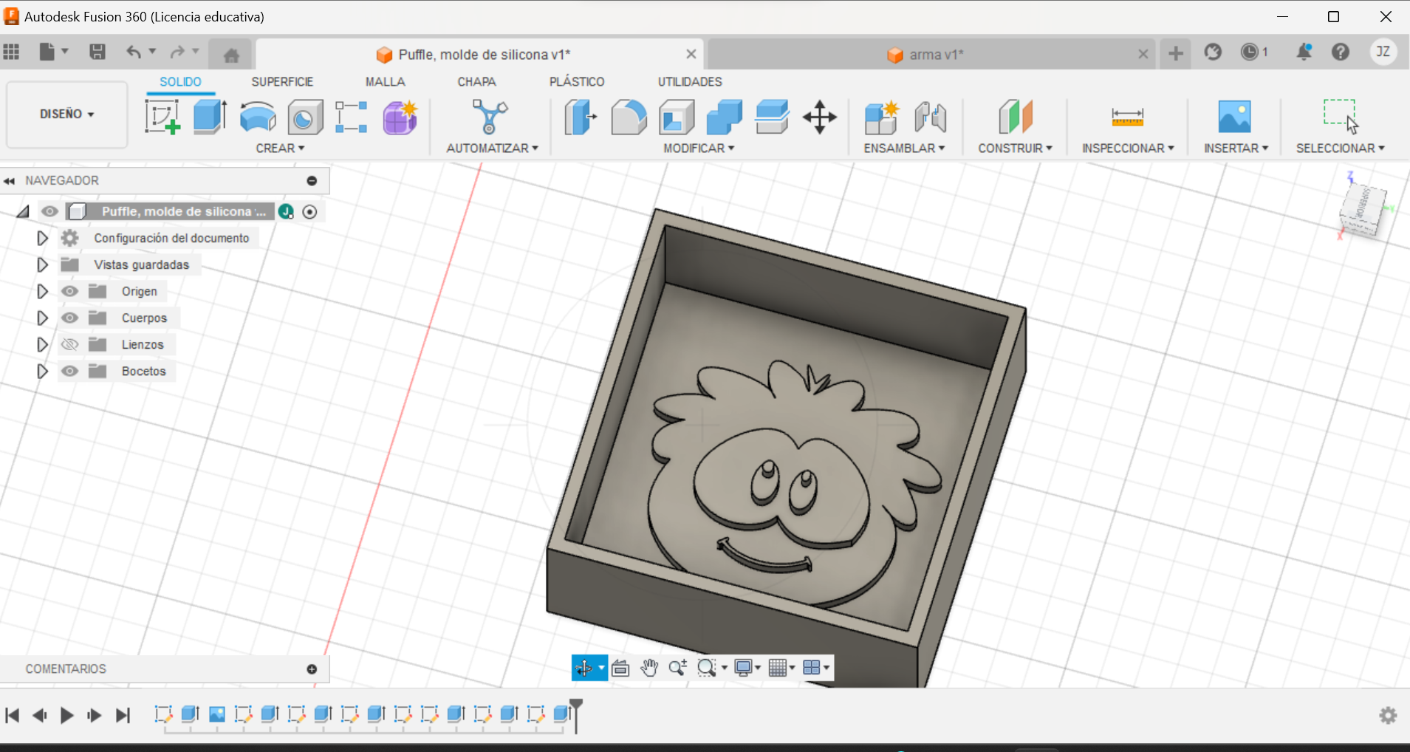This screenshot has width=1410, height=752.
Task: Select the Revolve tool
Action: [258, 117]
